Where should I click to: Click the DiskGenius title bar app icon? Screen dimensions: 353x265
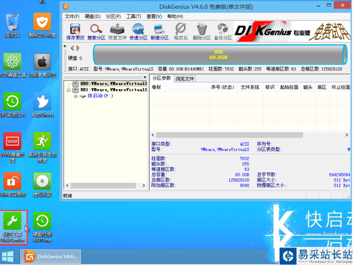click(66, 7)
